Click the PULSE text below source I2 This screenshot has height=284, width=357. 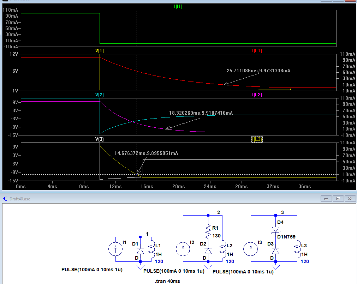click(174, 271)
